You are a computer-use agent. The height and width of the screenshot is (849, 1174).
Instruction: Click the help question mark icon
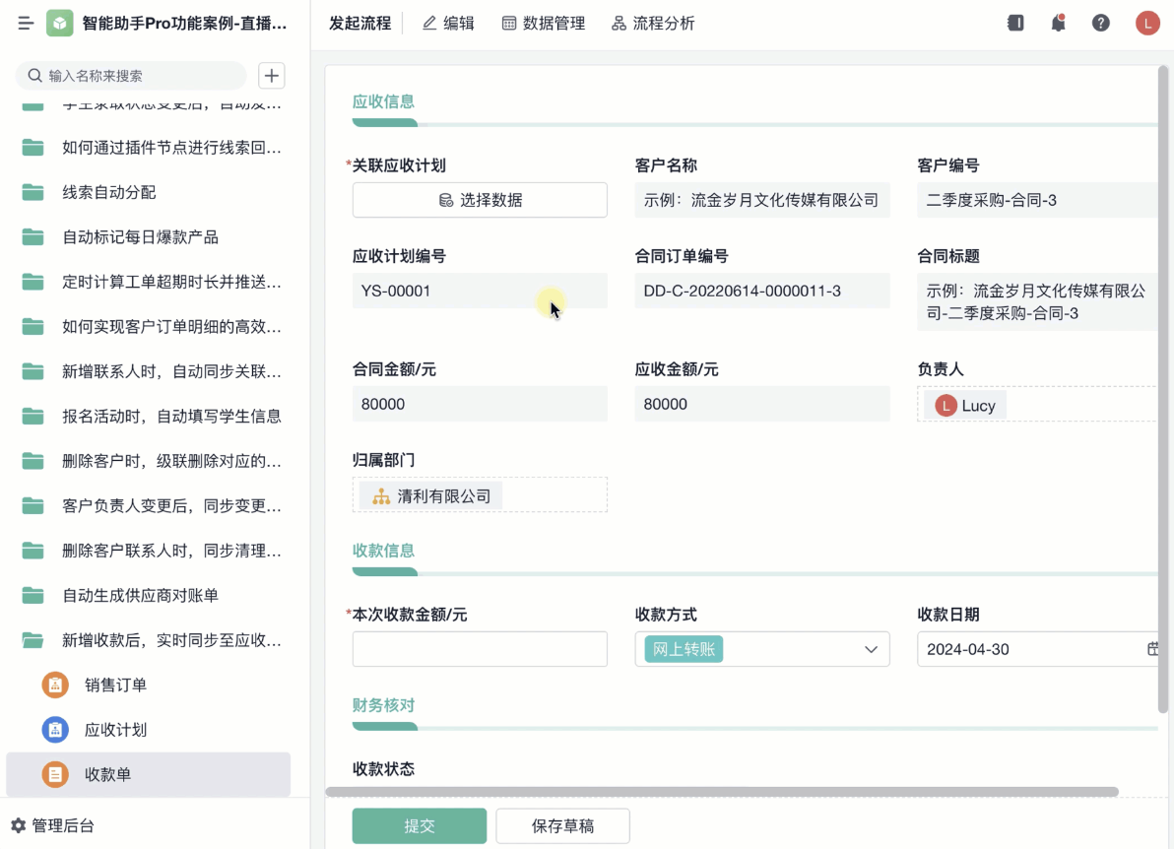(1101, 23)
